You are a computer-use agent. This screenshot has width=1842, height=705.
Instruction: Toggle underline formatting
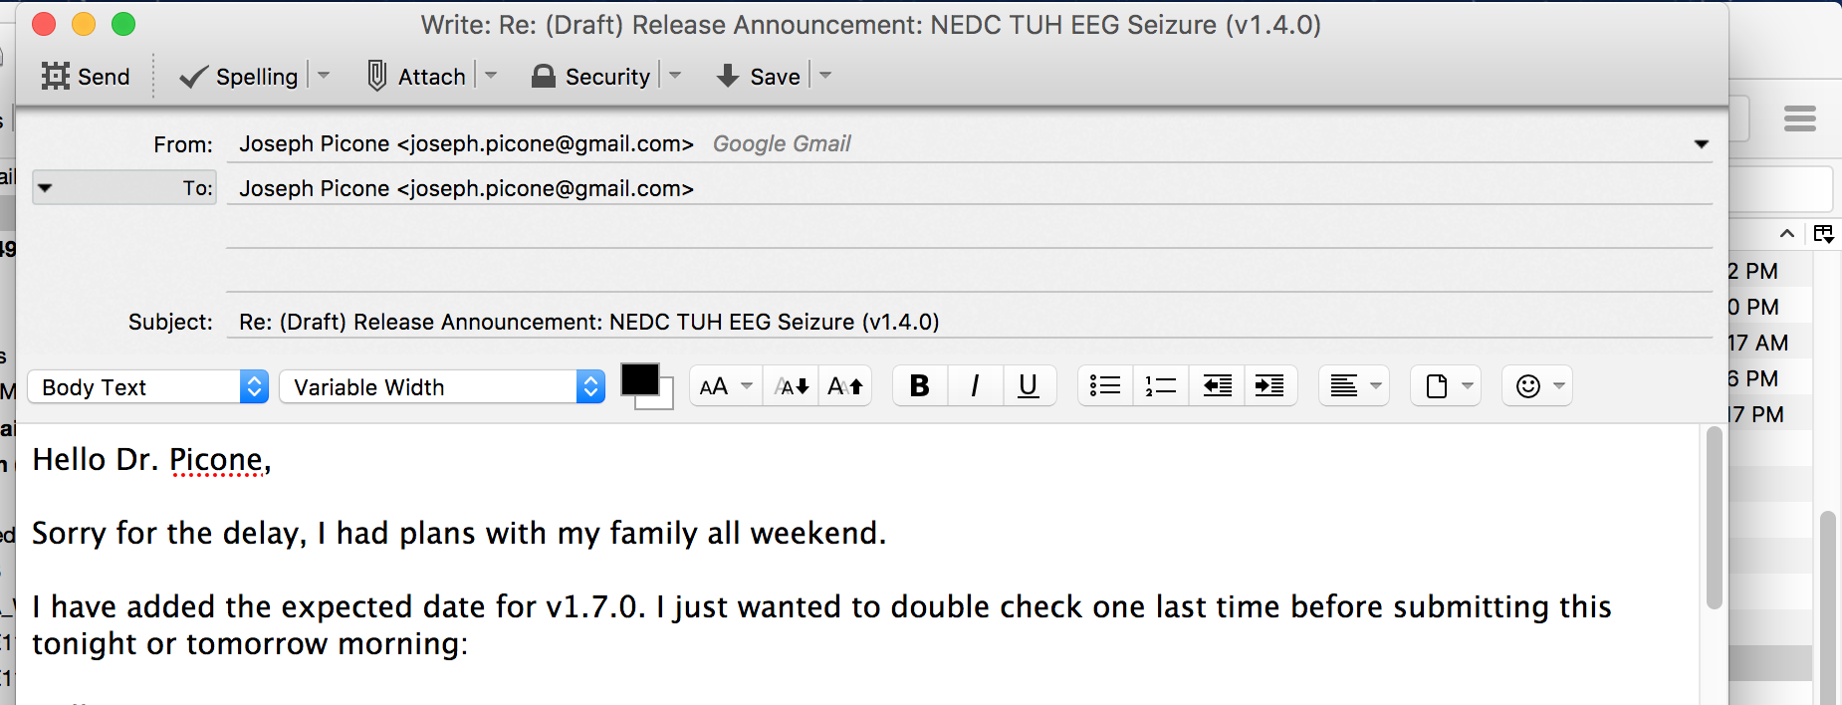coord(1029,386)
